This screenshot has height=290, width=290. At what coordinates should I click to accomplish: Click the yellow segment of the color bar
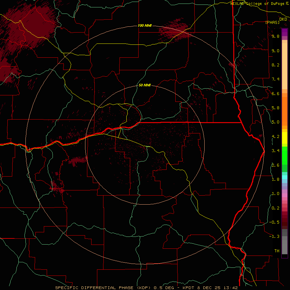pos(285,138)
